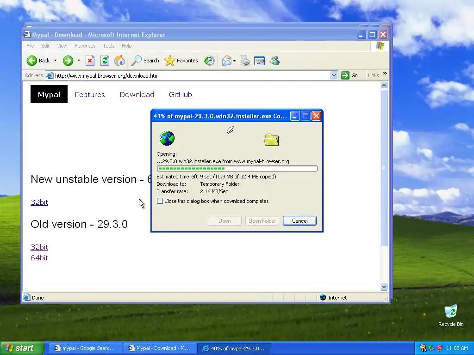
Task: Click the status bar page icon beside Done
Action: point(26,297)
